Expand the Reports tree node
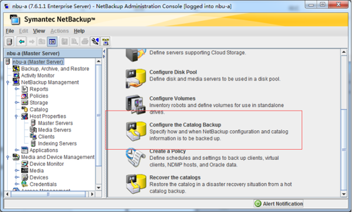 pos(16,89)
